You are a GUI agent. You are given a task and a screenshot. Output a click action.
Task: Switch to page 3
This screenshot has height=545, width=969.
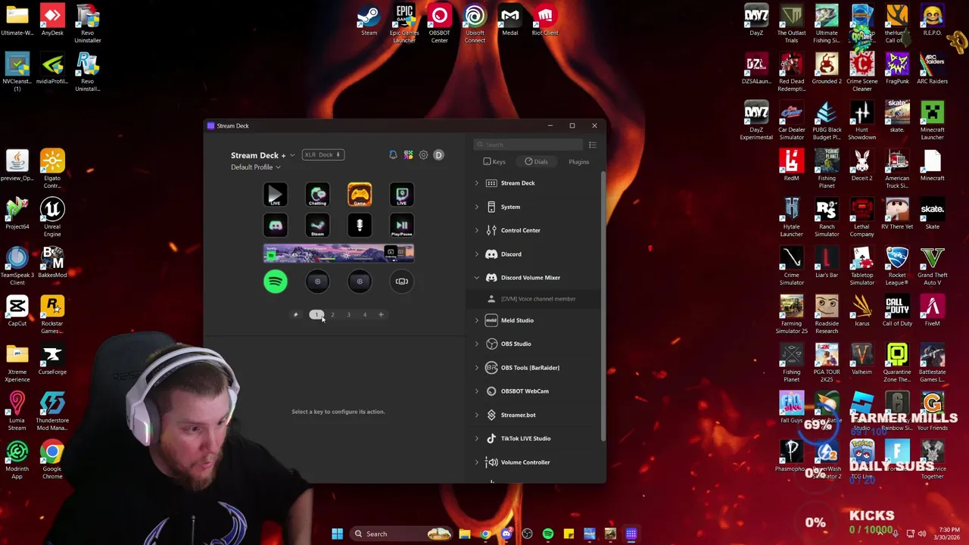348,315
